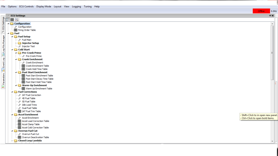Expand the Closed Loop Lambda node
This screenshot has width=278, height=156.
[x=12, y=141]
